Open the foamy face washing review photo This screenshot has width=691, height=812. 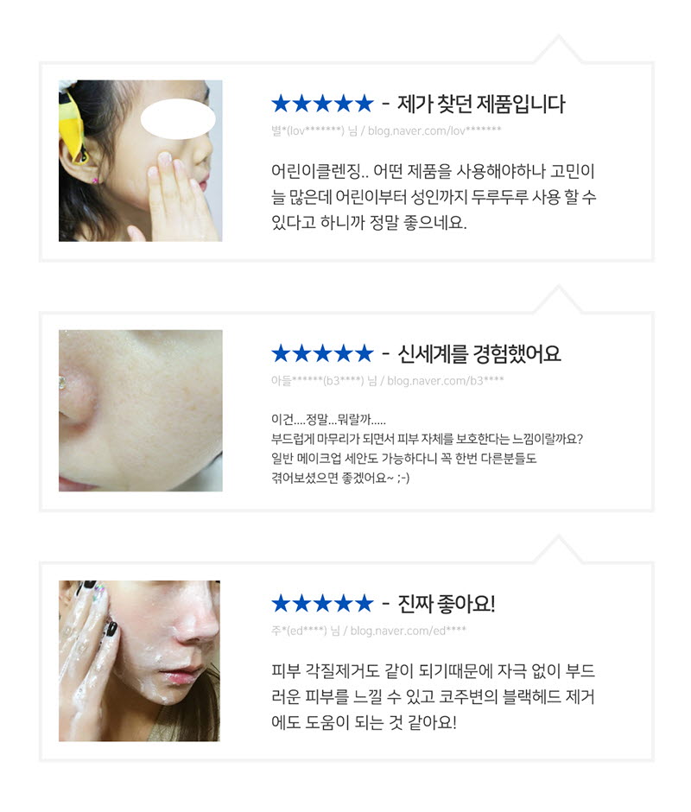click(x=139, y=661)
